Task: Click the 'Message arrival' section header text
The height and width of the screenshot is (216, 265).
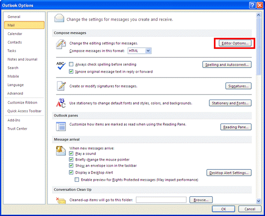Action: (67, 140)
